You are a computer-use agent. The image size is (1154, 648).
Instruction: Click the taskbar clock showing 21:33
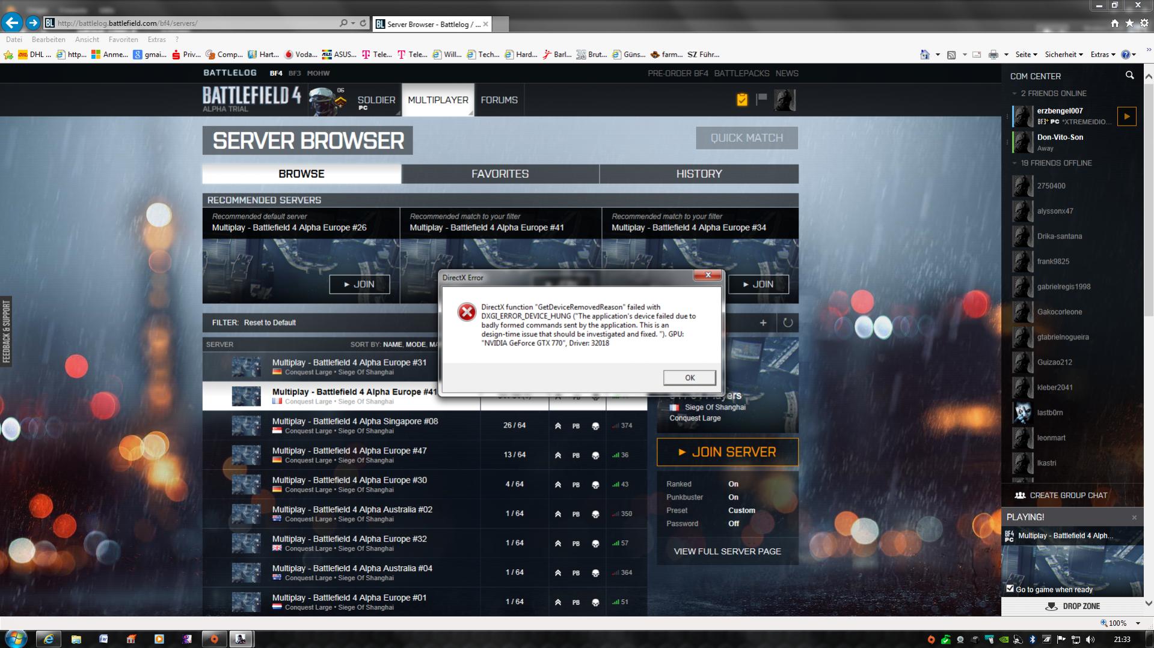(1122, 640)
